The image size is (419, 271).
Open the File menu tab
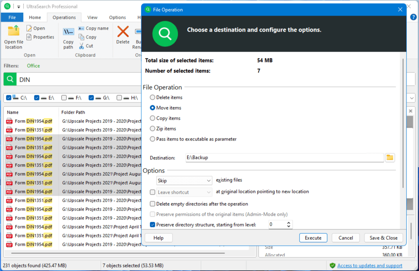(12, 18)
